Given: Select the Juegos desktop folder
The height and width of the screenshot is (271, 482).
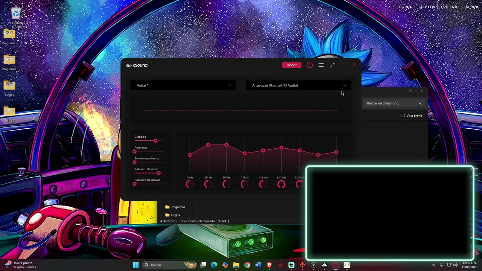Looking at the screenshot, I should (9, 88).
